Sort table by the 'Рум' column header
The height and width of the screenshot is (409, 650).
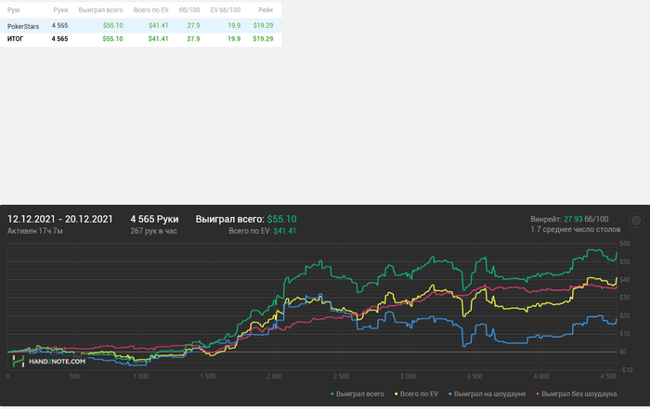pyautogui.click(x=13, y=10)
